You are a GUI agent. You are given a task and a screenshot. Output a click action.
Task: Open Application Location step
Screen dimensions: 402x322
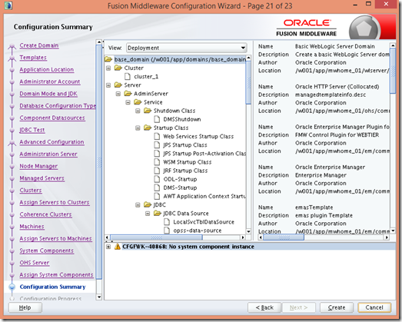coord(47,69)
